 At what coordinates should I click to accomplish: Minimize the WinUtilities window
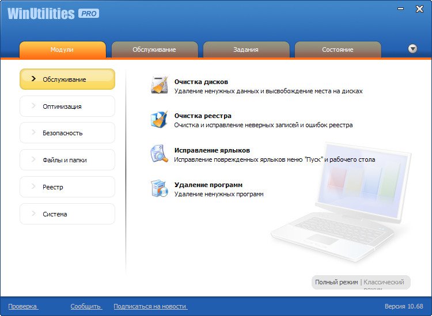pos(401,9)
